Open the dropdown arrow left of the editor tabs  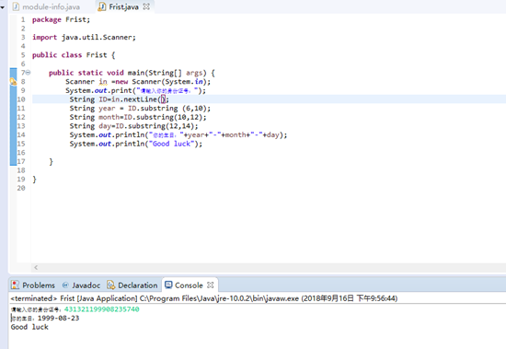pos(3,7)
